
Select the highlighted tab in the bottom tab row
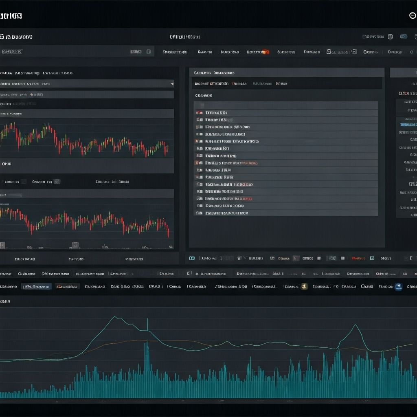pos(37,286)
